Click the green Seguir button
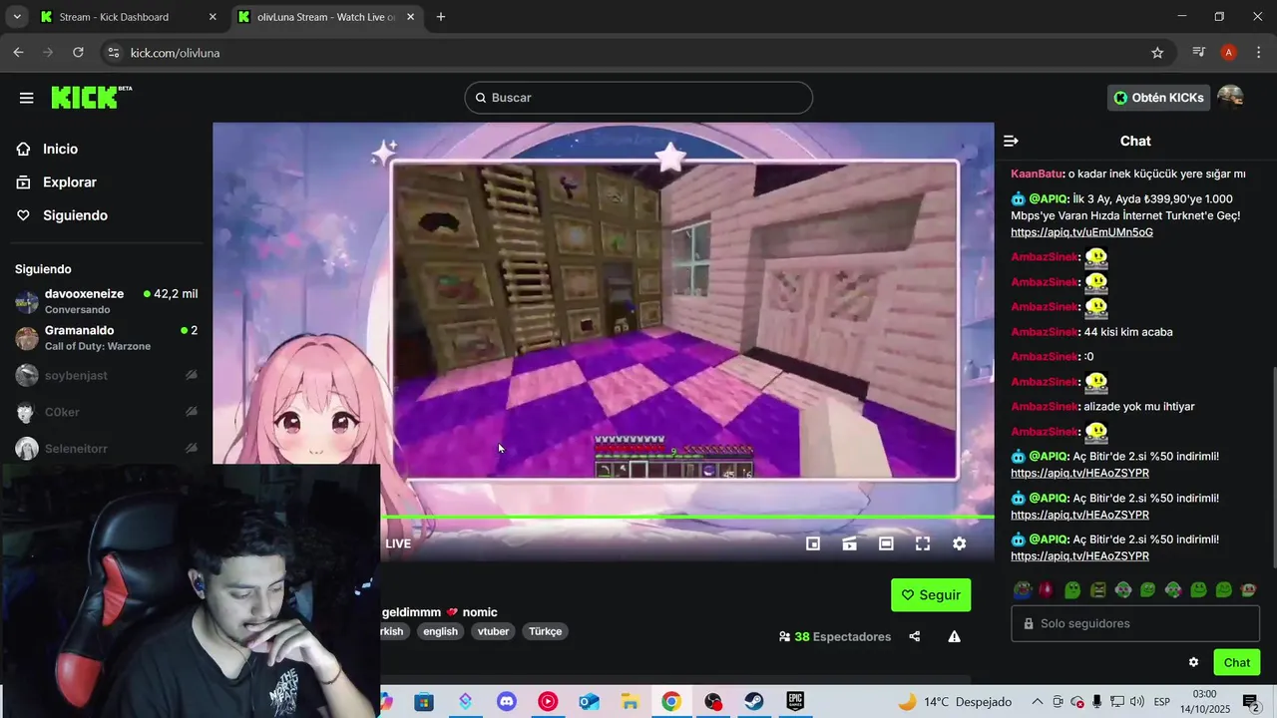The height and width of the screenshot is (718, 1277). [x=931, y=595]
